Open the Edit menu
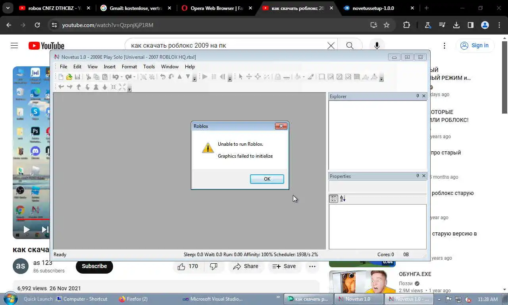The width and height of the screenshot is (508, 305). (x=77, y=67)
